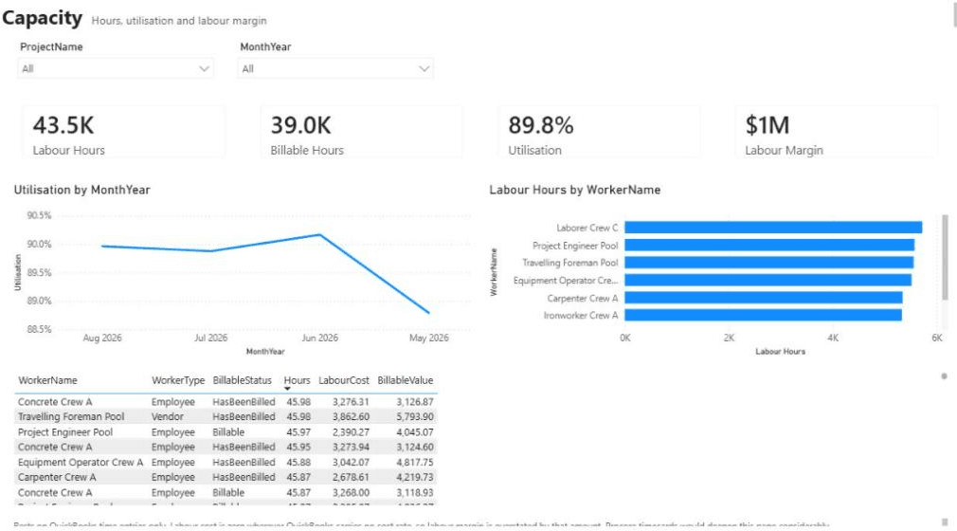Image resolution: width=957 pixels, height=531 pixels.
Task: Click the Travelling Foreman Pool bar
Action: 769,262
